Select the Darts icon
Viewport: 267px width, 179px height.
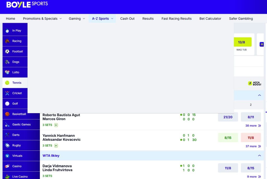(7, 135)
